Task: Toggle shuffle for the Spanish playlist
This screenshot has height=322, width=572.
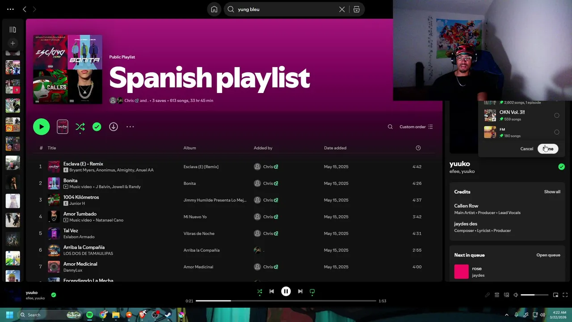Action: [x=80, y=127]
